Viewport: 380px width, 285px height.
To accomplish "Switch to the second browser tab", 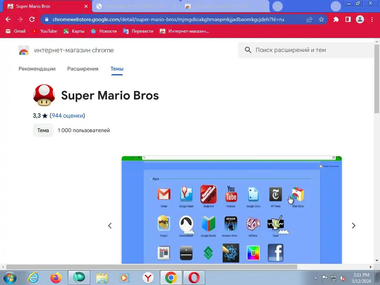I will pos(136,6).
